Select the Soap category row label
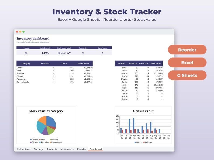 [x=19, y=71]
